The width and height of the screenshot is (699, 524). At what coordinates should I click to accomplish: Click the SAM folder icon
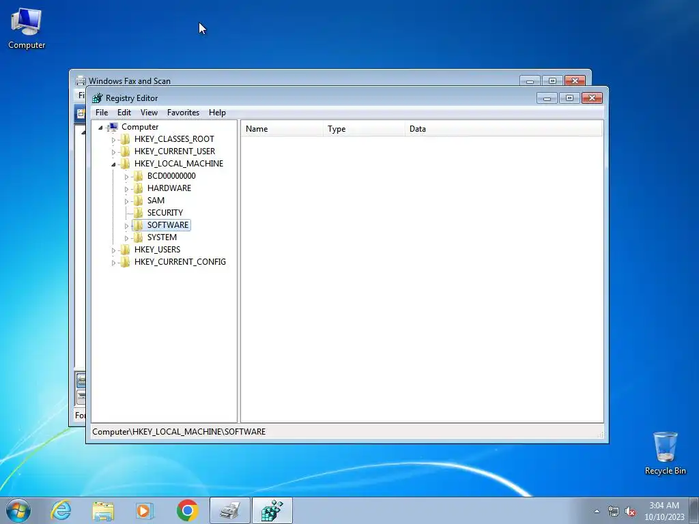[139, 201]
